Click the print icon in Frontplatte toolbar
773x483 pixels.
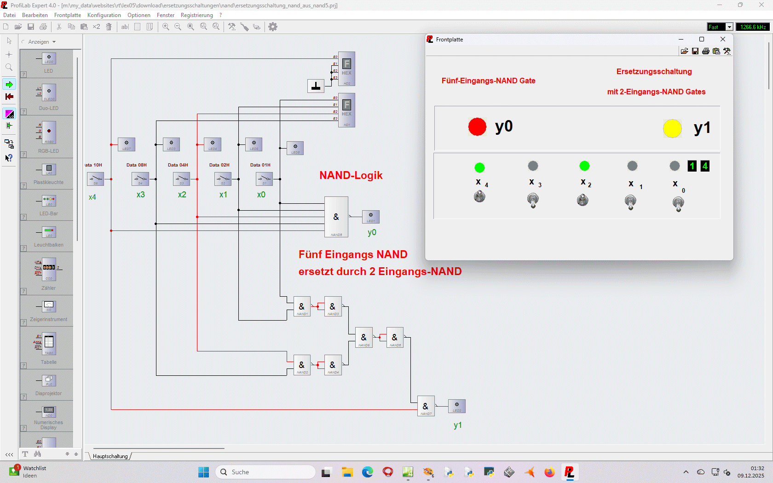pos(706,51)
